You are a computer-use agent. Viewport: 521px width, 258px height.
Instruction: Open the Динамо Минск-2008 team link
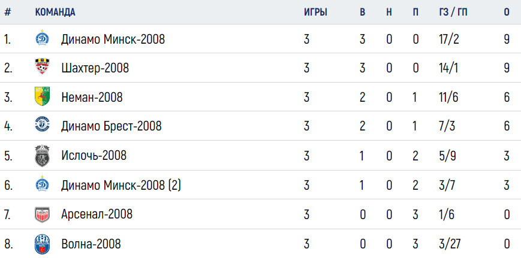click(x=113, y=40)
